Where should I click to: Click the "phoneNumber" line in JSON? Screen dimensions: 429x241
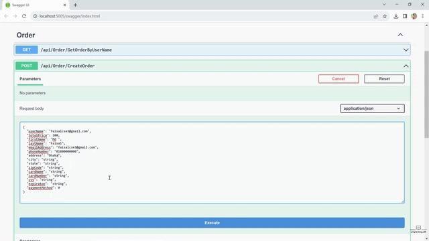pos(54,152)
